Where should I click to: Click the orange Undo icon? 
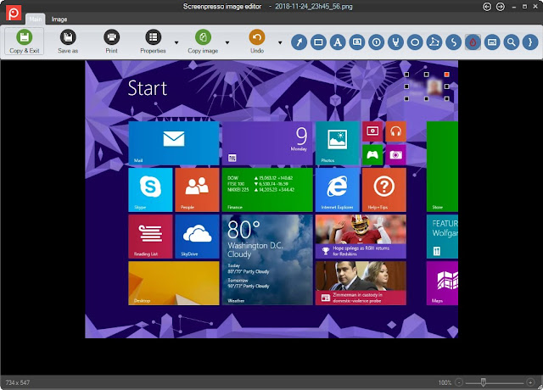257,37
